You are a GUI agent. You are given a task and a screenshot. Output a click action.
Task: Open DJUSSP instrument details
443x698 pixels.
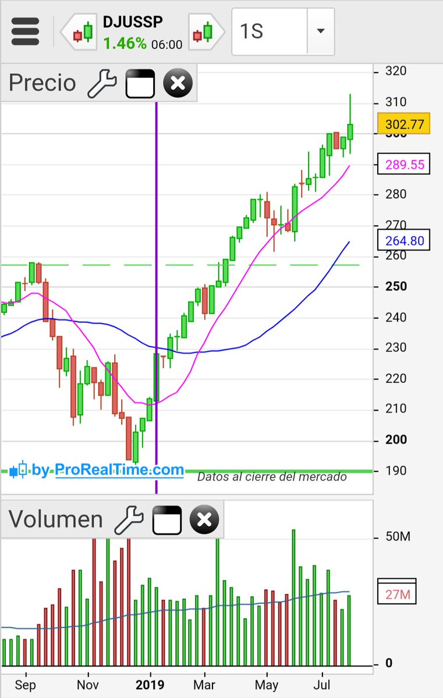[133, 22]
